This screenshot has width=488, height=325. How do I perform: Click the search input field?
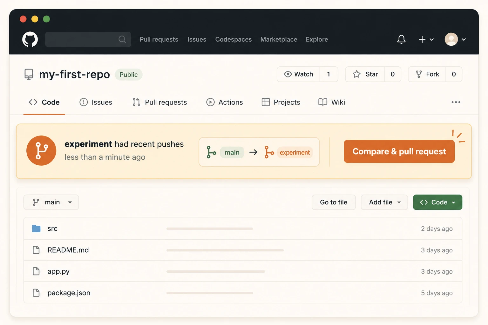tap(88, 39)
